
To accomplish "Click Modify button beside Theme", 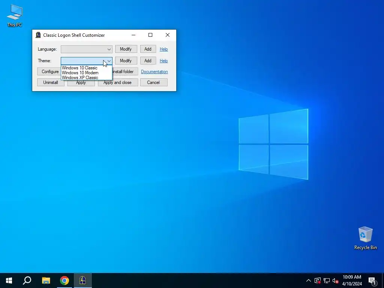I will point(126,61).
